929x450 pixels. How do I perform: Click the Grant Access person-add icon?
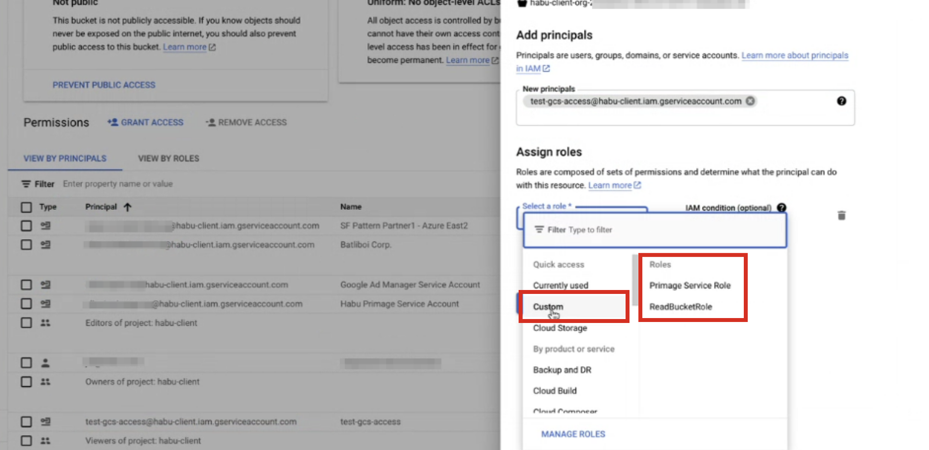coord(113,122)
